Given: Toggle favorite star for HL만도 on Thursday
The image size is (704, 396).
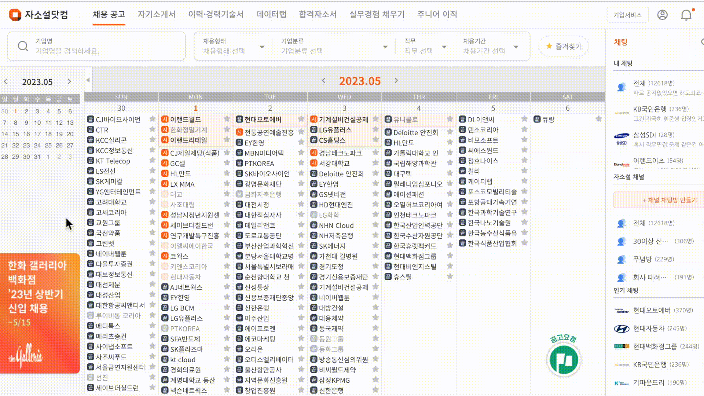Looking at the screenshot, I should click(x=450, y=142).
